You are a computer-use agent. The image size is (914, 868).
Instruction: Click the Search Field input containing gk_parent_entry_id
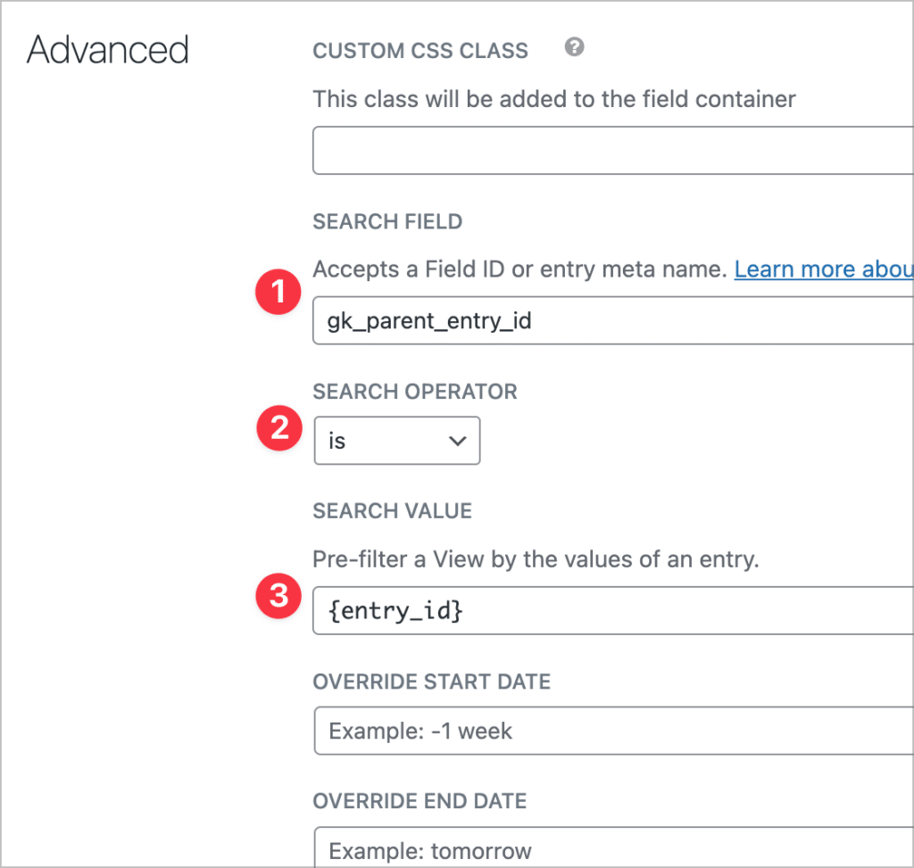[x=613, y=320]
